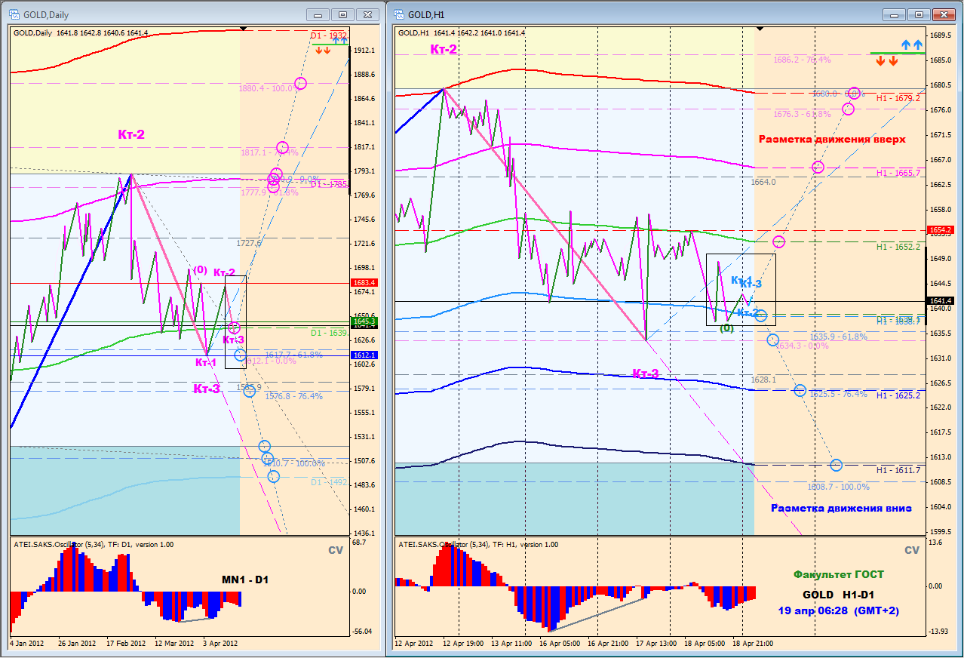
Task: Select blue circle at 1625.5 - 76.4% level
Action: pos(800,391)
